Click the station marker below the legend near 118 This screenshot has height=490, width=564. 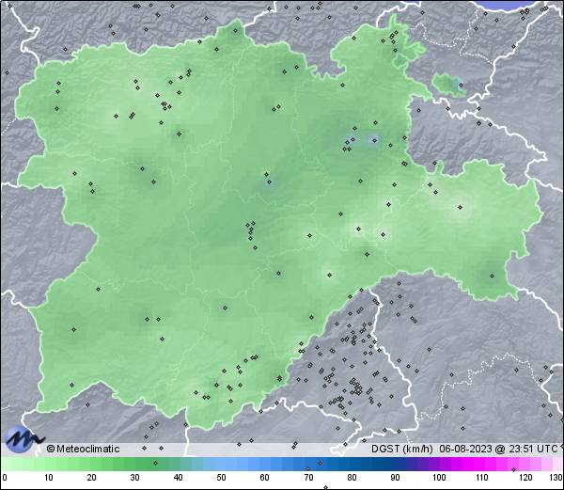click(513, 469)
